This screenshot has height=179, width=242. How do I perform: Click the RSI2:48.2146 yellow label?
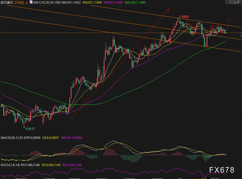pos(52,165)
